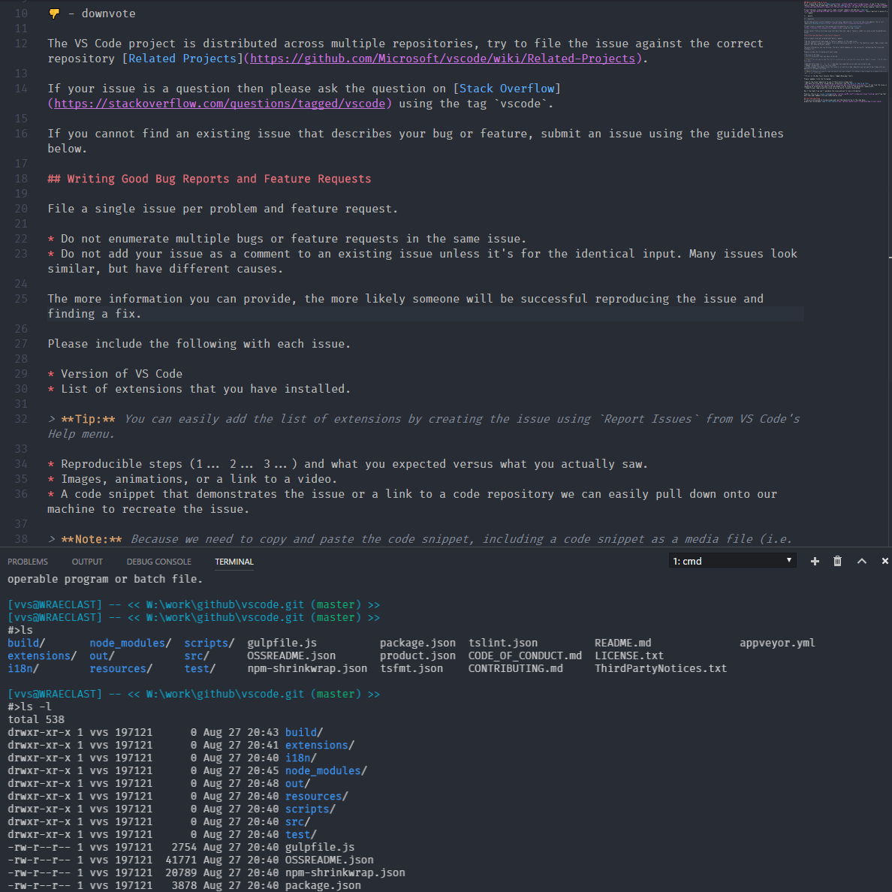Open a new terminal with the plus icon
Screen dimensions: 892x892
pos(815,560)
